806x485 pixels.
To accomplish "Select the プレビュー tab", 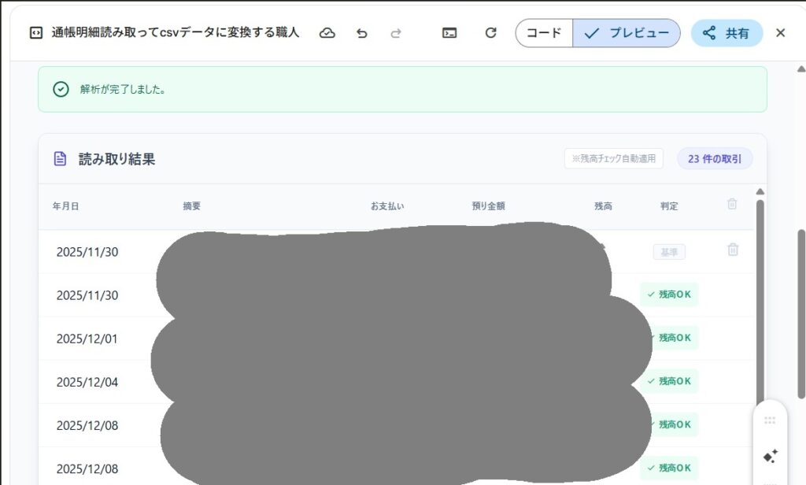I will point(627,33).
